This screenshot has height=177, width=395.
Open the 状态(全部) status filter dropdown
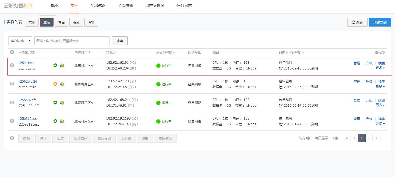[165, 53]
